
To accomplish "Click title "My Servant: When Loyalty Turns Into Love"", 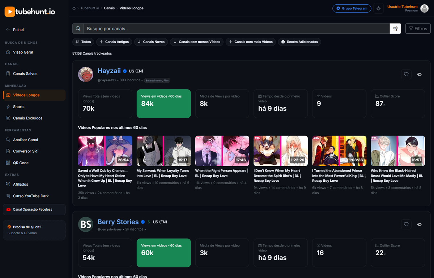I will [x=163, y=173].
